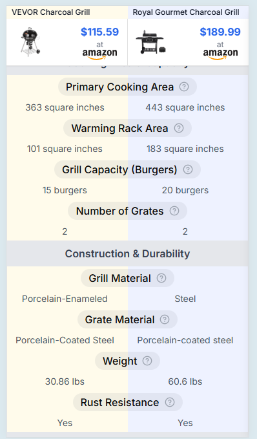Open VEVOR grill $115.59 price link
257x439 pixels.
[x=100, y=32]
